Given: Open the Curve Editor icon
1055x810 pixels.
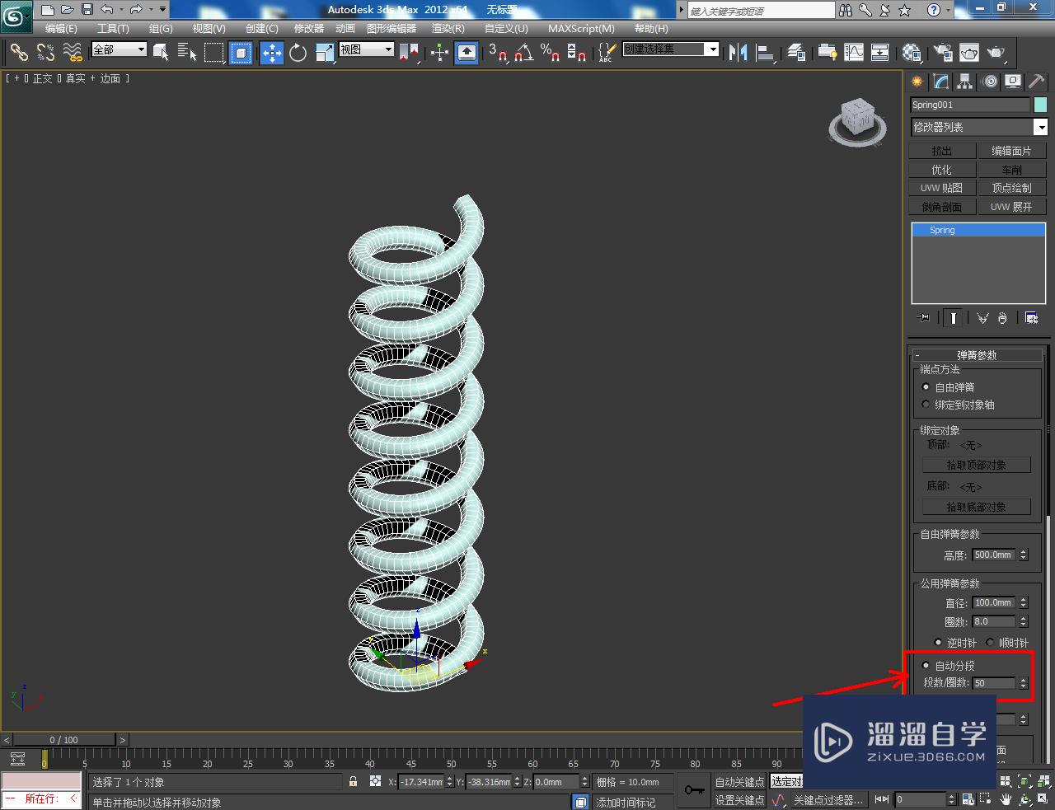Looking at the screenshot, I should [x=854, y=53].
